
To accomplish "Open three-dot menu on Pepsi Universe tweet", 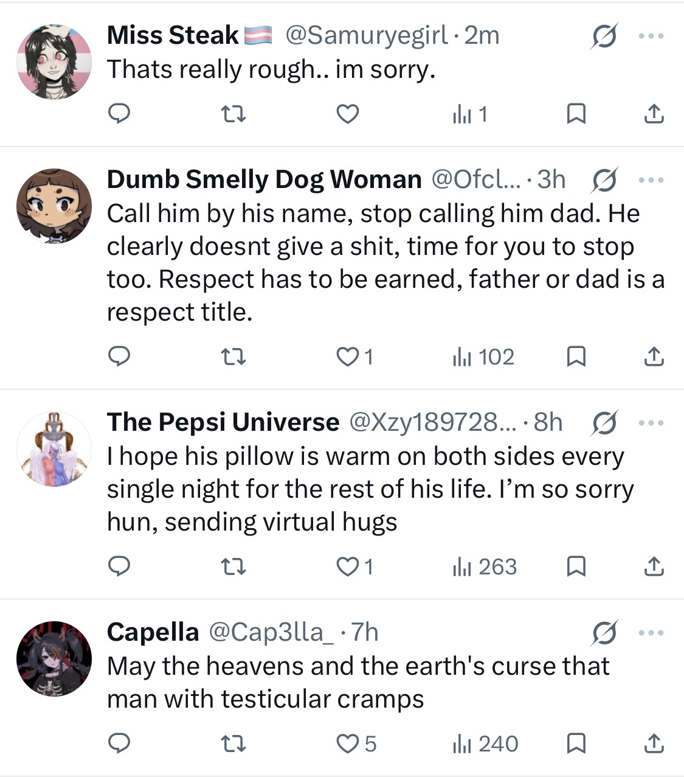I will click(651, 423).
